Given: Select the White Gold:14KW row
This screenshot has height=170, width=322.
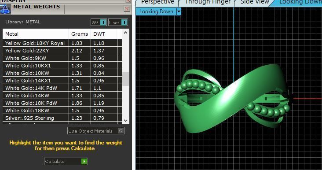Looking at the screenshot, I should tap(62, 96).
